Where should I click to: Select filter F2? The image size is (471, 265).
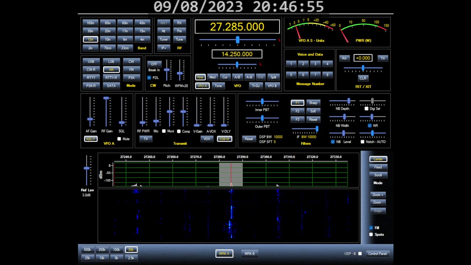click(x=297, y=111)
